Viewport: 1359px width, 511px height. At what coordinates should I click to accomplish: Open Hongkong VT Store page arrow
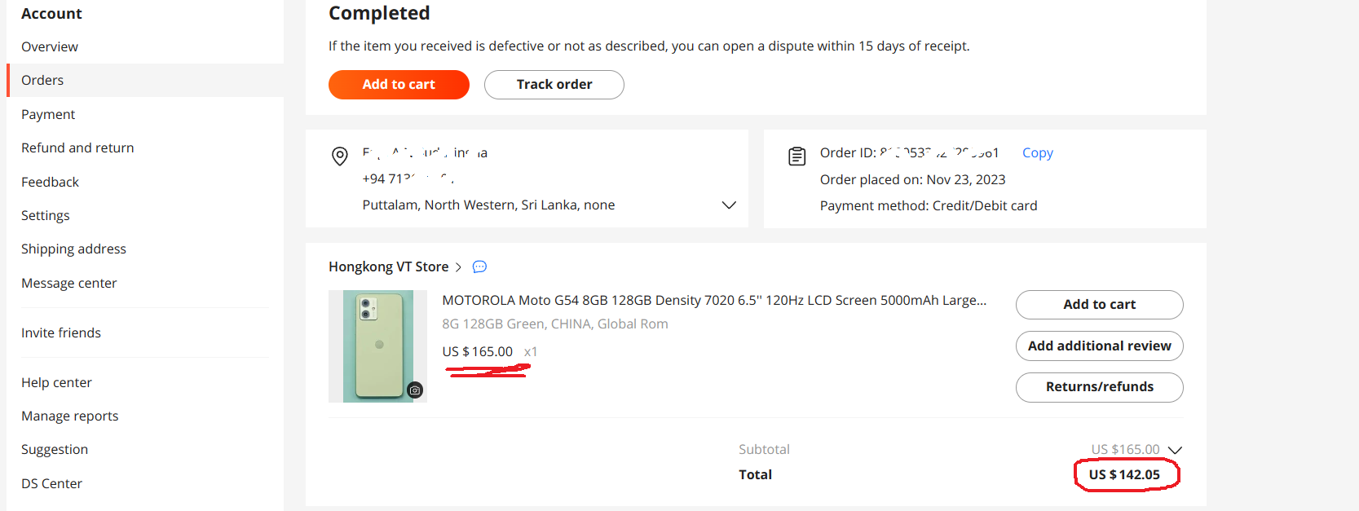tap(458, 267)
